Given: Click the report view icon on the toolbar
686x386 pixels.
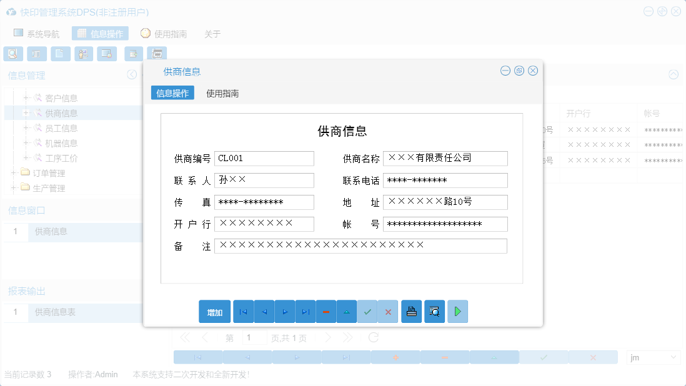Looking at the screenshot, I should tap(37, 54).
